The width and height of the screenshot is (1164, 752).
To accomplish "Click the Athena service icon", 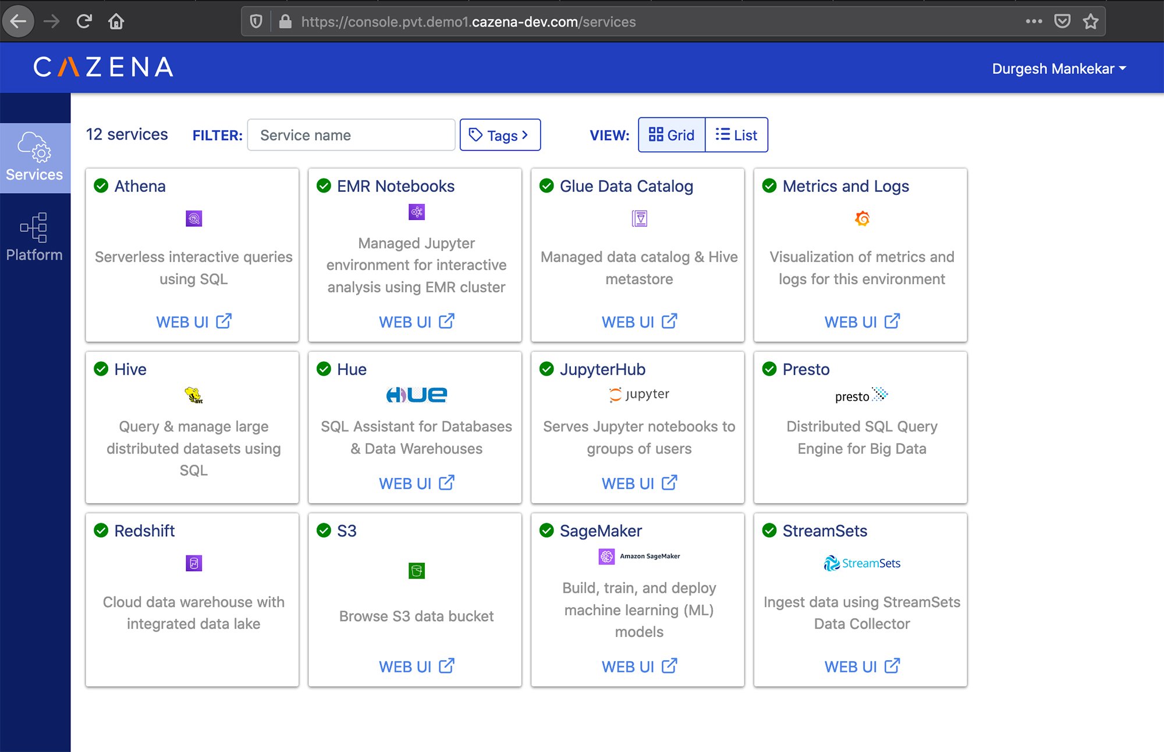I will (193, 218).
